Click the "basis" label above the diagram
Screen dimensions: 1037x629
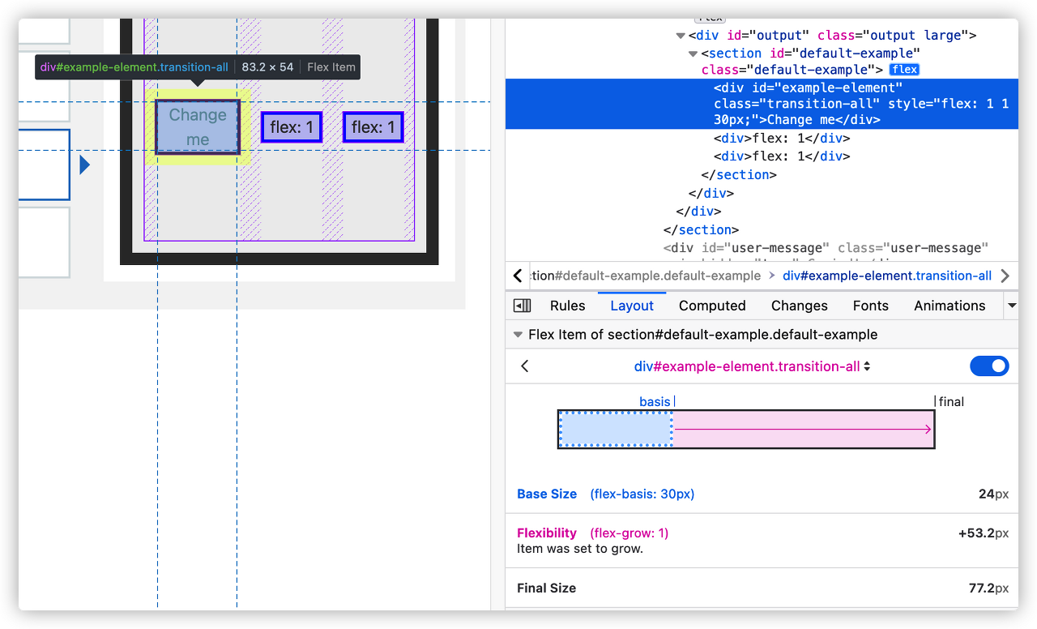tap(655, 402)
